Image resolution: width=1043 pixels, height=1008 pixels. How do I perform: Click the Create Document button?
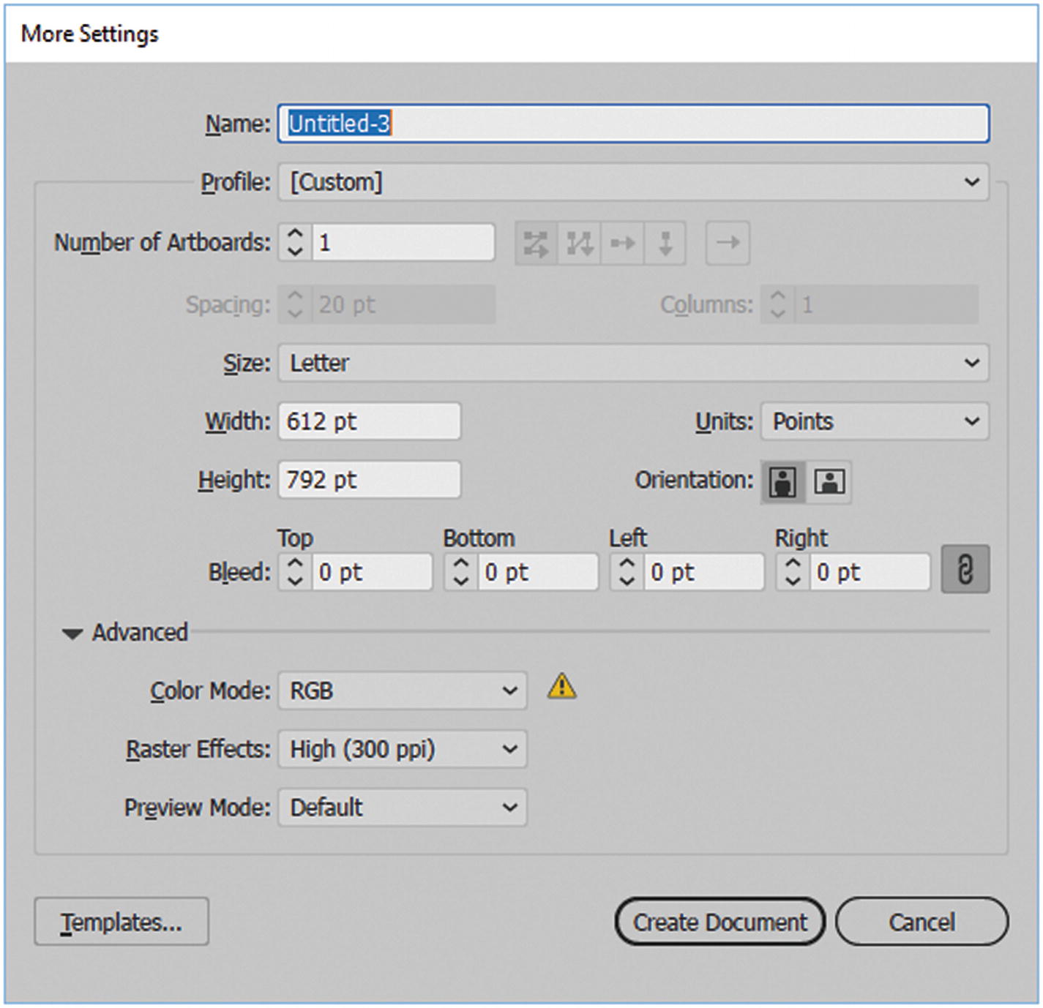pos(719,922)
